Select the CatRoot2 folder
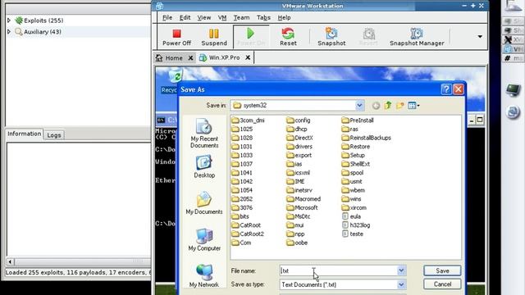The width and height of the screenshot is (525, 295). click(248, 234)
